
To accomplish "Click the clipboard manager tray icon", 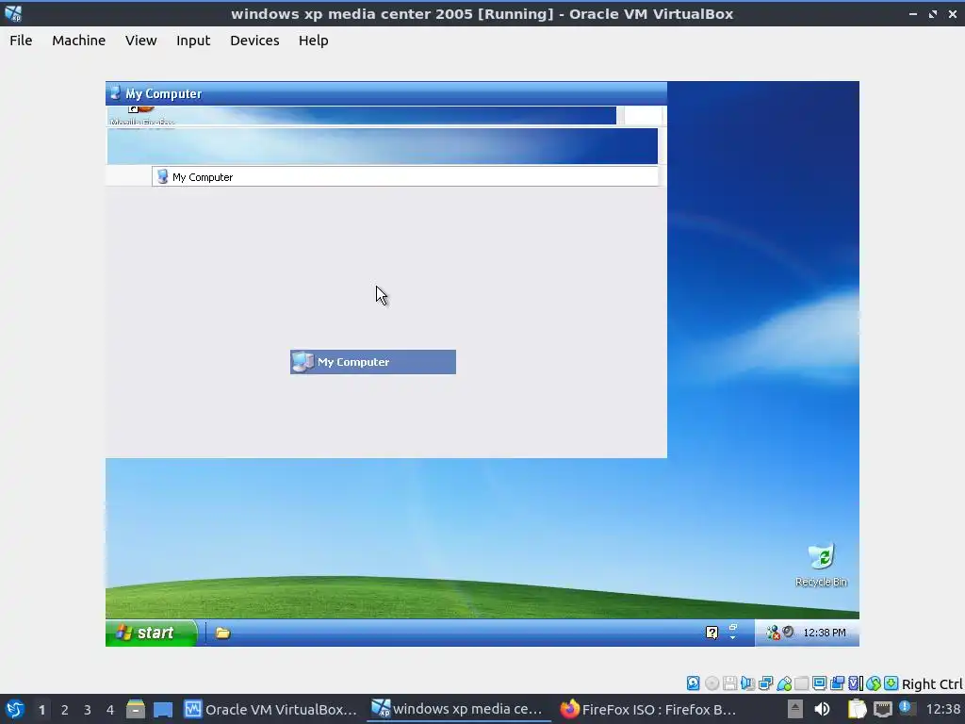I will pyautogui.click(x=857, y=709).
